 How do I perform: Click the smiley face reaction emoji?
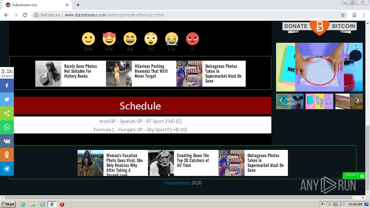tap(88, 39)
